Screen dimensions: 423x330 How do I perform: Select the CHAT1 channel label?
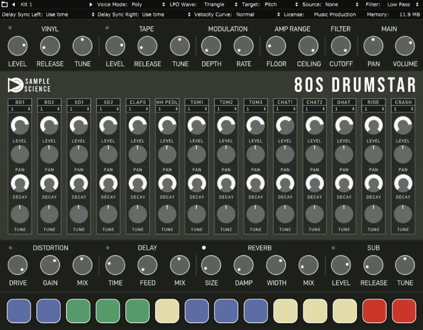[285, 102]
